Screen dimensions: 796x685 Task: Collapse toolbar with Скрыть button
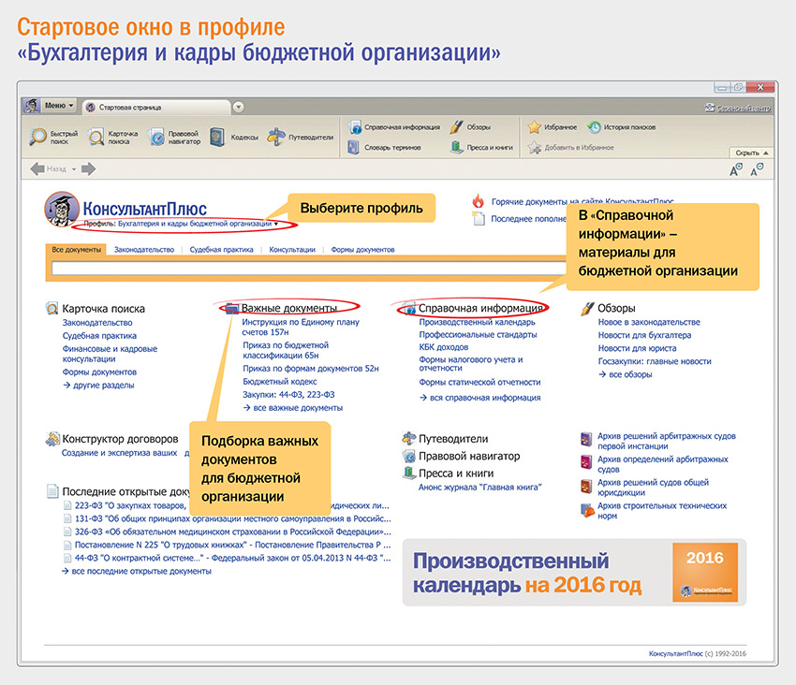[x=751, y=153]
